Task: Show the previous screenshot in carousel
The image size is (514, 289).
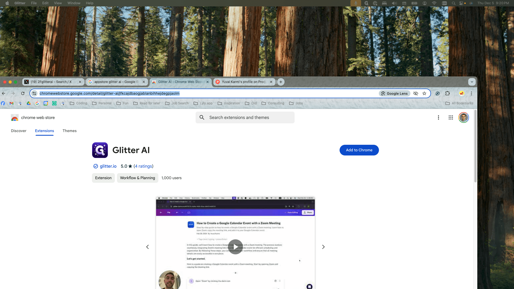Action: coord(148,247)
